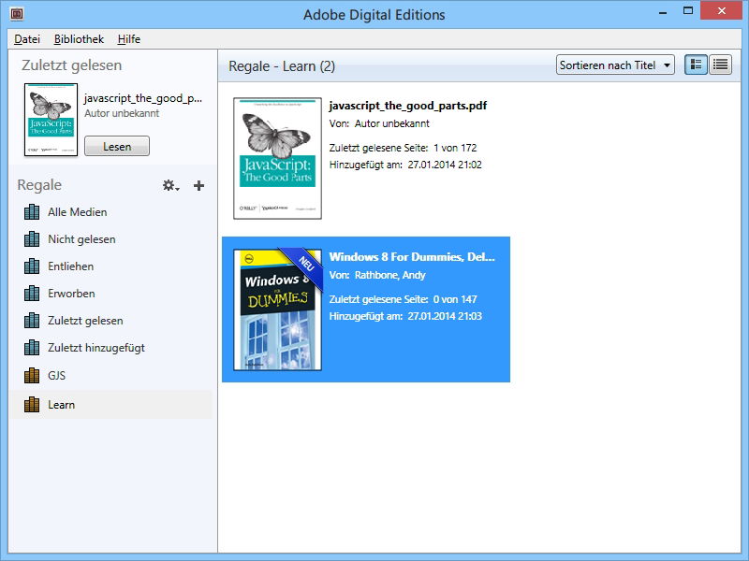This screenshot has height=561, width=749.
Task: Select the GJS shelf label
Action: (x=56, y=376)
